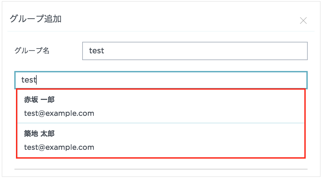322x179 pixels.
Task: Click the email under 赤坂 一郎
Action: click(x=59, y=113)
